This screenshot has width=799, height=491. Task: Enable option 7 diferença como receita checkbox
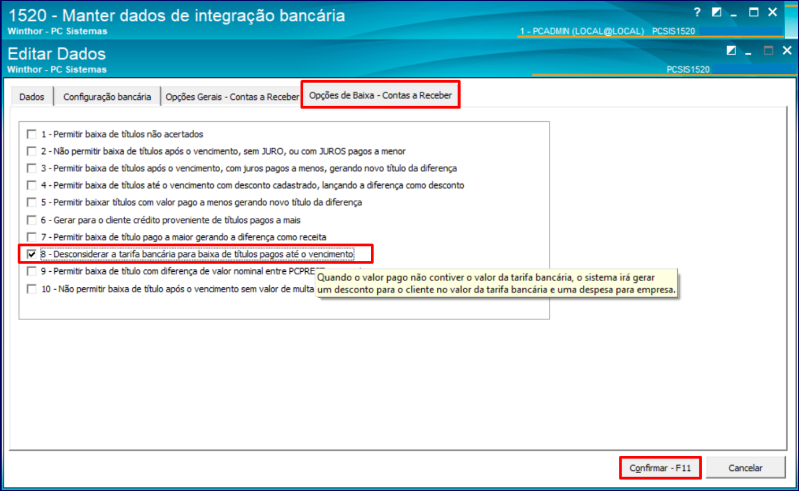click(x=31, y=237)
